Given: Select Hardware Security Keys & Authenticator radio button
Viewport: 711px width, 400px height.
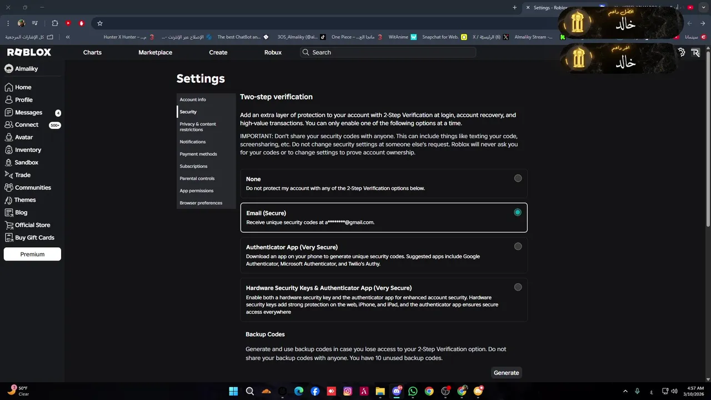Looking at the screenshot, I should 518,287.
